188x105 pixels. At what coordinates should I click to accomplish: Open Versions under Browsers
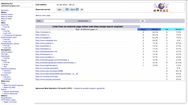tap(7, 77)
